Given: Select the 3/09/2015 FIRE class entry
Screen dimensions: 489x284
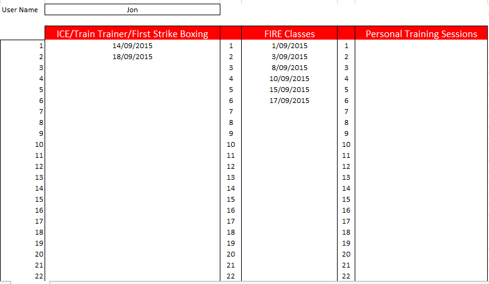Looking at the screenshot, I should click(x=289, y=57).
